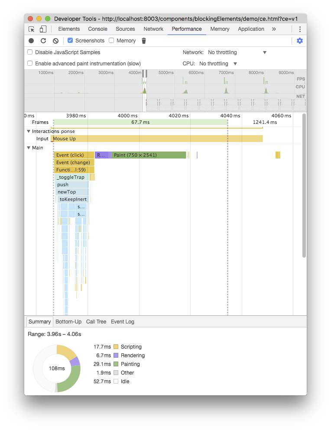The height and width of the screenshot is (430, 331).
Task: Click the yellow macOS minimize button
Action: coord(39,19)
